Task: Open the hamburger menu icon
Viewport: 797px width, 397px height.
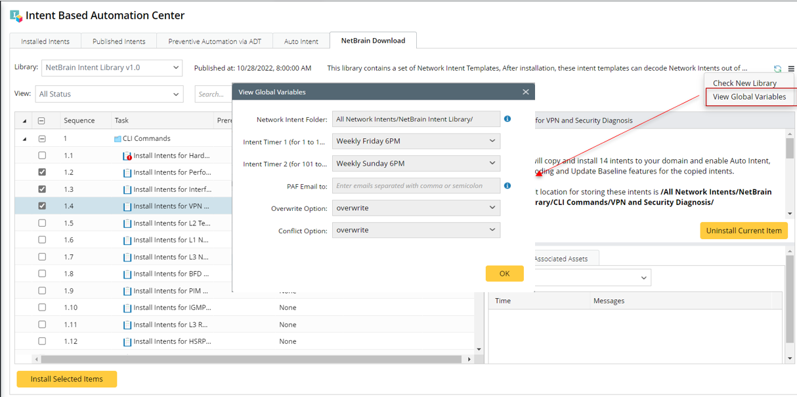Action: click(x=791, y=69)
